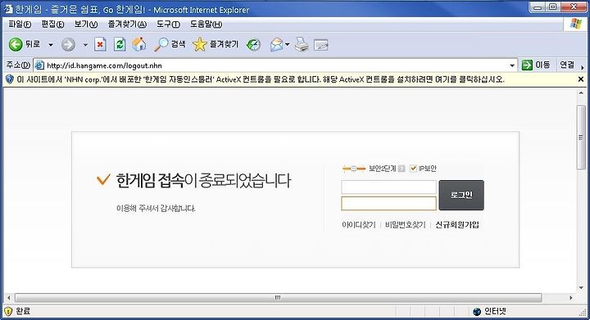The image size is (590, 320).
Task: Click the horizontal scrollbar right arrow
Action: [571, 298]
